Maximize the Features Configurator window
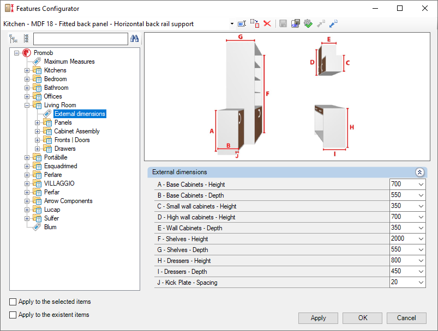 pos(400,8)
